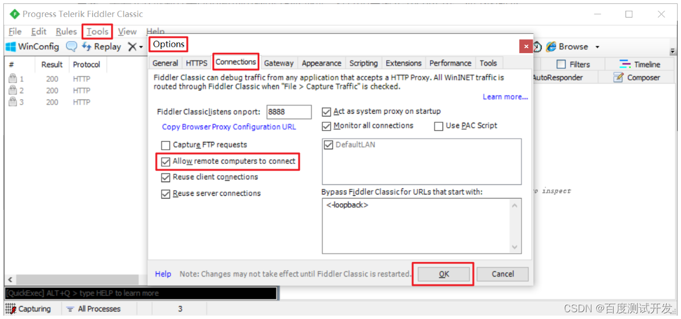Open the Remove X dropdown arrow
Image resolution: width=681 pixels, height=319 pixels.
pos(141,48)
